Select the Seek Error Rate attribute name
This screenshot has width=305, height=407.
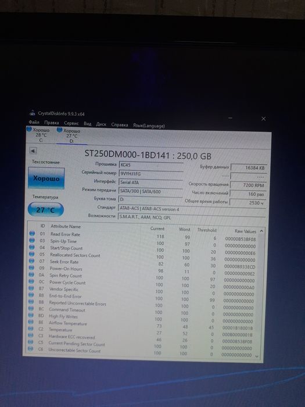(64, 262)
